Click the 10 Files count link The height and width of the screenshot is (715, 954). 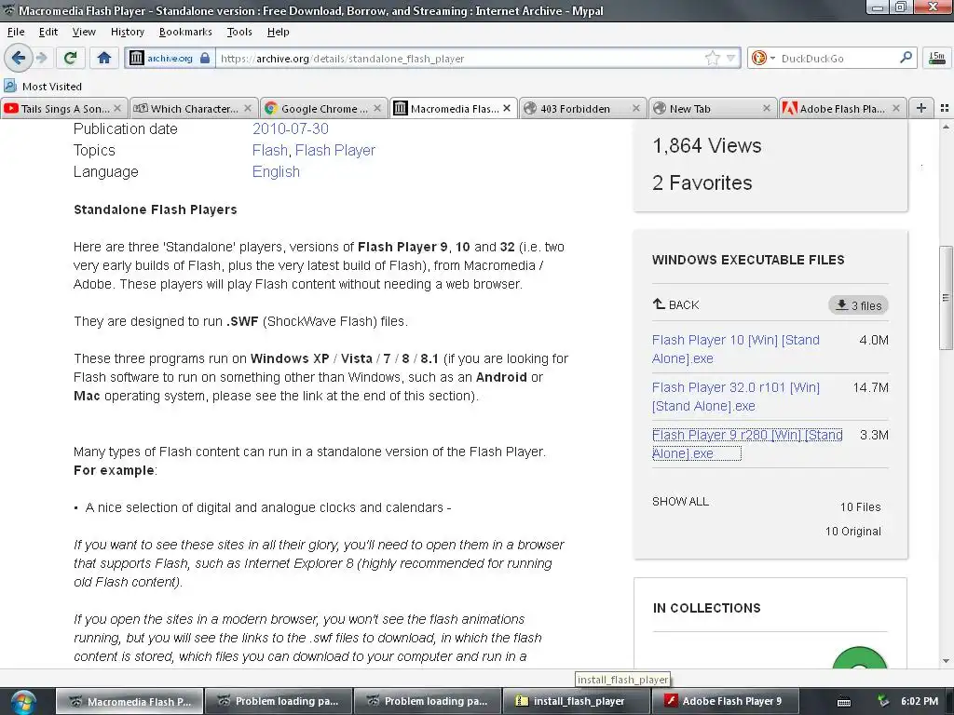[860, 507]
